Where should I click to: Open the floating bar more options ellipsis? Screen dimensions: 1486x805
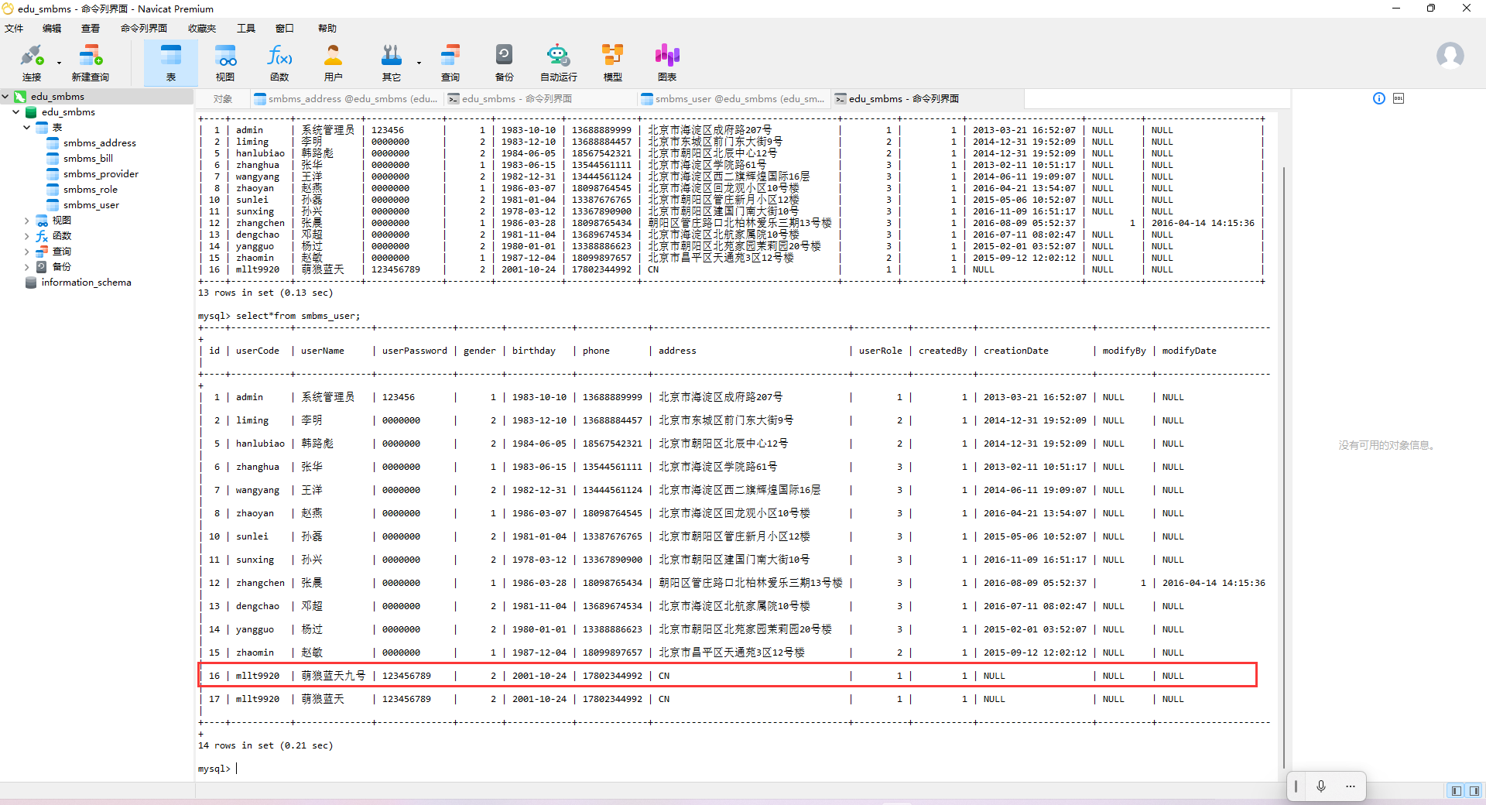click(1351, 786)
